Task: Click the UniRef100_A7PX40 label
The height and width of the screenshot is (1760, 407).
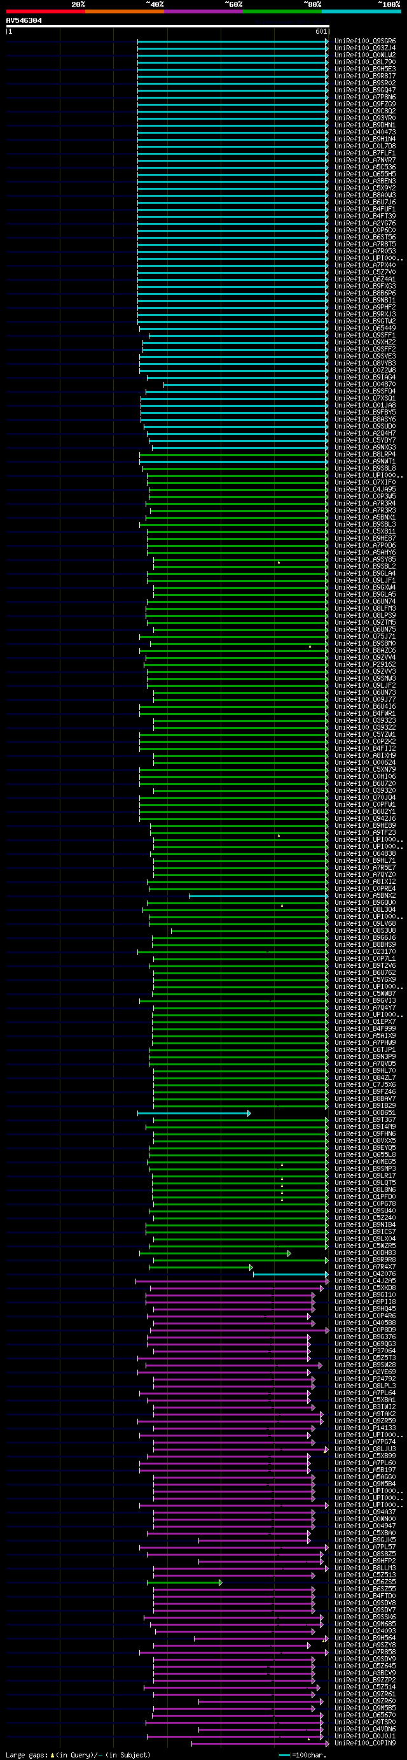Action: click(x=364, y=265)
